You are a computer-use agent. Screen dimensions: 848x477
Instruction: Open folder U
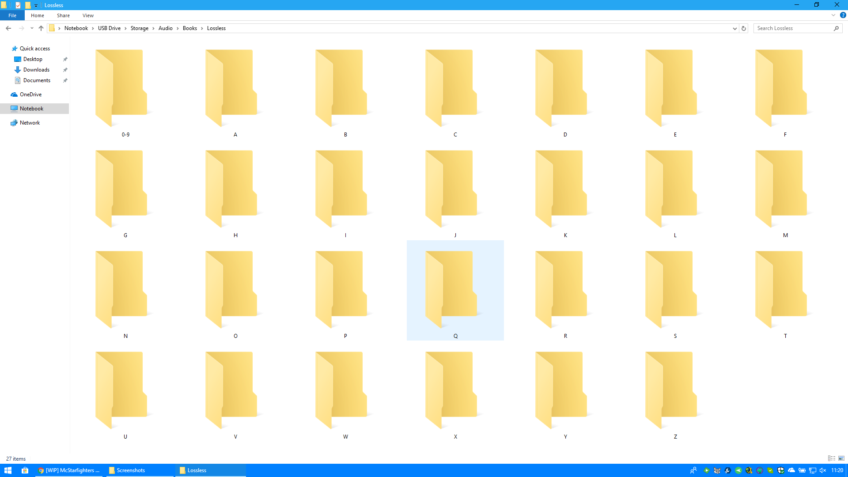[x=125, y=391]
